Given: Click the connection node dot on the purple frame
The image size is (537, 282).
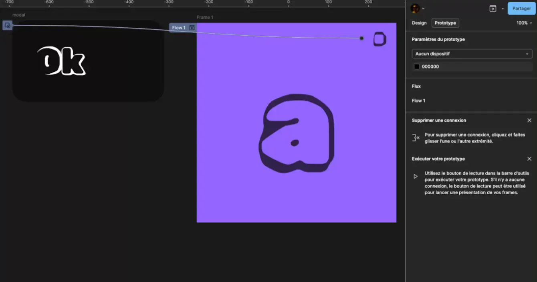Looking at the screenshot, I should [361, 38].
